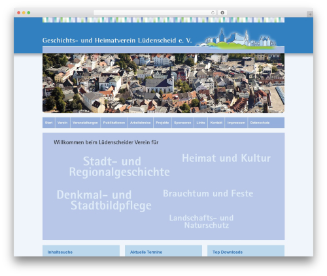The width and height of the screenshot is (327, 276).
Task: Click the green maximize window dot
Action: click(29, 13)
